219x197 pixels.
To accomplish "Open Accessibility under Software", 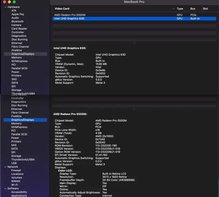I will click(x=19, y=192).
